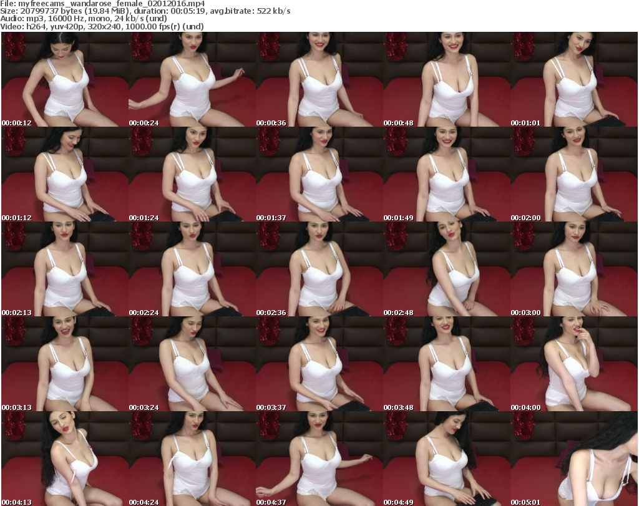Click the frame marked 00:04:49
The width and height of the screenshot is (639, 506).
447,459
